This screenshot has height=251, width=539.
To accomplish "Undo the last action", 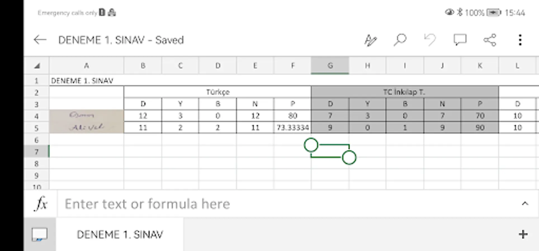I will click(430, 40).
